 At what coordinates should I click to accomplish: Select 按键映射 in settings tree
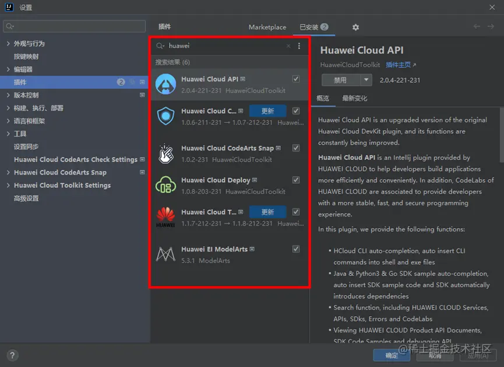coord(26,57)
